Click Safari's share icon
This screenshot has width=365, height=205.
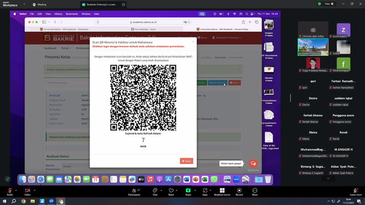[x=244, y=22]
